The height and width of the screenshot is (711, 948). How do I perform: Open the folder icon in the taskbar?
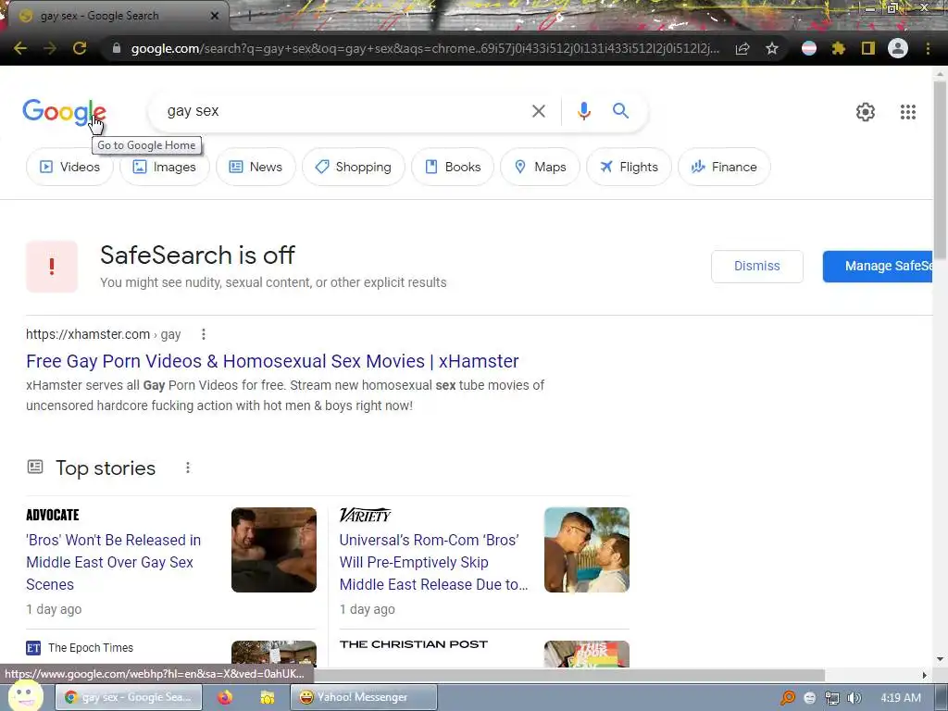click(x=268, y=697)
